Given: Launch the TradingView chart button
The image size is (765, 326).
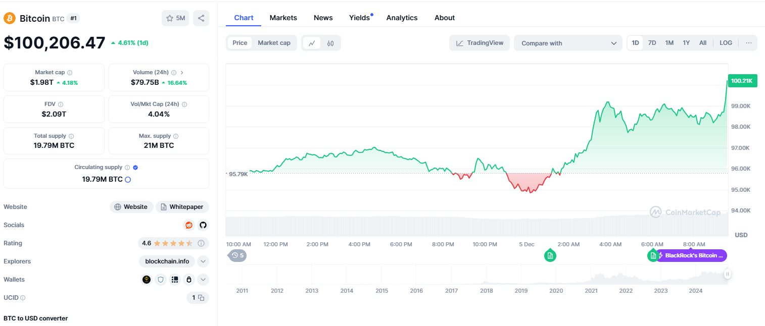Looking at the screenshot, I should [x=480, y=43].
